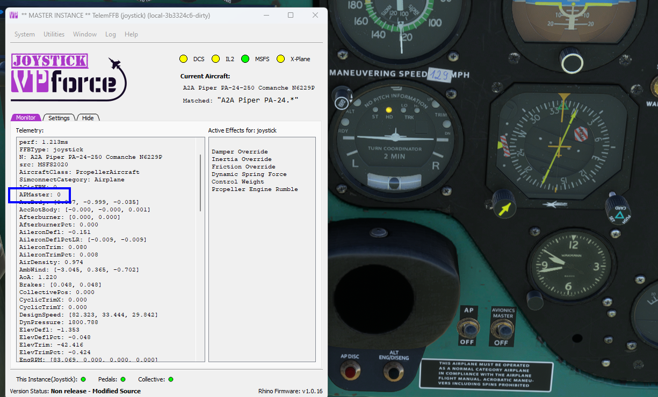This screenshot has height=397, width=658.
Task: Click the X-Plane yellow status indicator
Action: (280, 59)
